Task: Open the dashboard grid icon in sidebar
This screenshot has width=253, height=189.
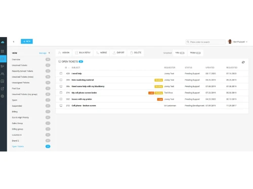Action: coord(3,51)
